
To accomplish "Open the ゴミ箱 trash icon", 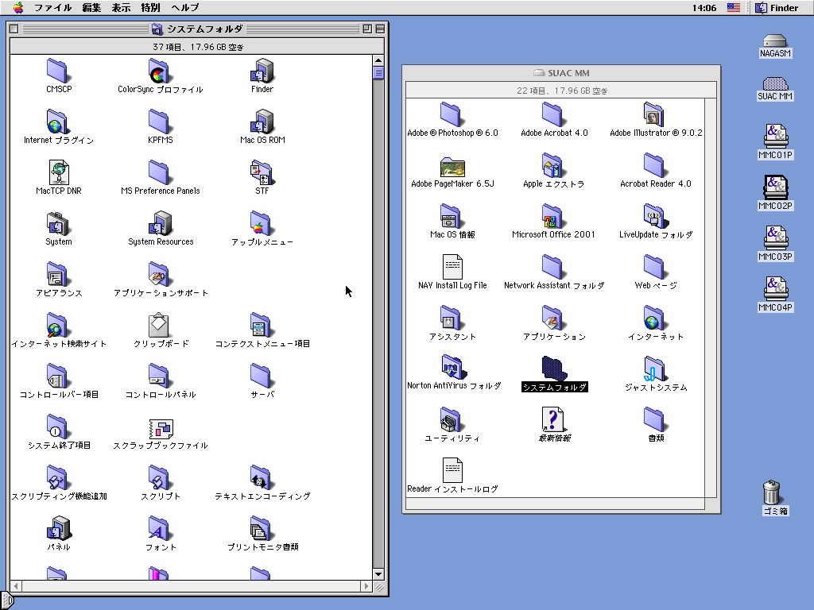I will tap(771, 492).
